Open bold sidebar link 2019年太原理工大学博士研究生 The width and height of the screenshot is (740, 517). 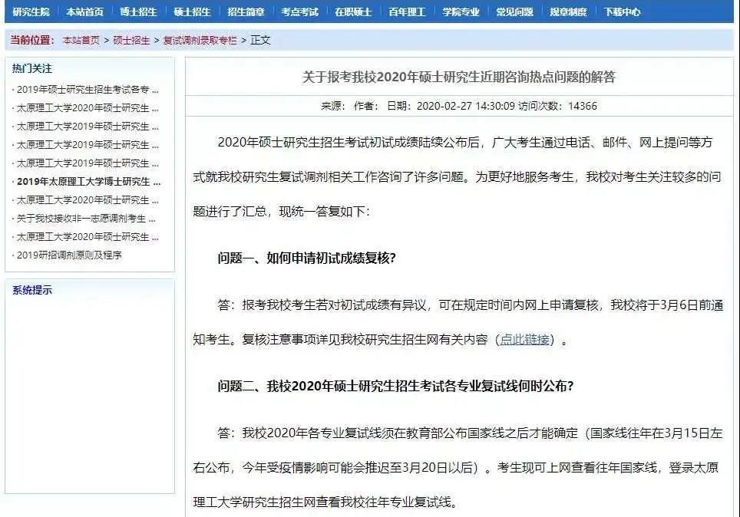(x=88, y=182)
